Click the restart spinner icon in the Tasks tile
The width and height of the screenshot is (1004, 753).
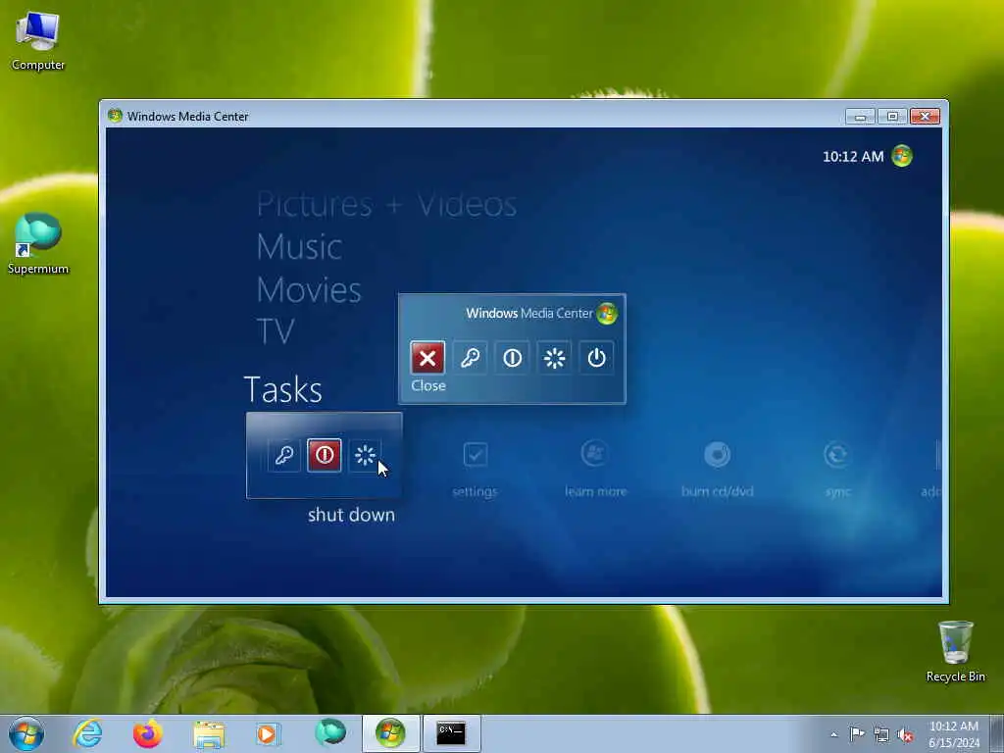pos(365,455)
